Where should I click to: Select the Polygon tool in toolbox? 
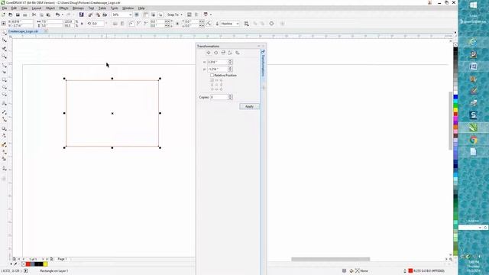point(4,95)
